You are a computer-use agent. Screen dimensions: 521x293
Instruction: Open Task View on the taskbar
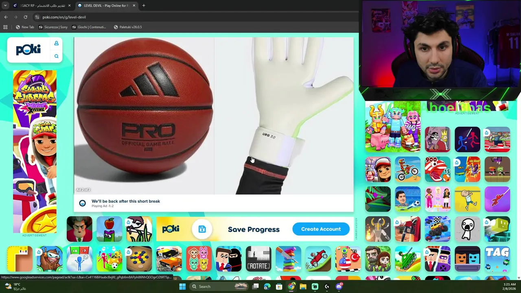[x=255, y=286]
